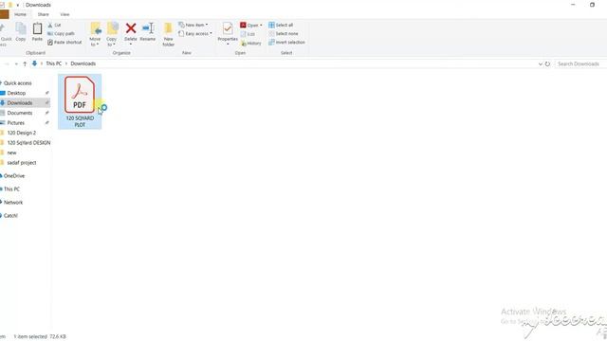Open the sadaf project folder
Screen dimensions: 607x341
(x=22, y=163)
